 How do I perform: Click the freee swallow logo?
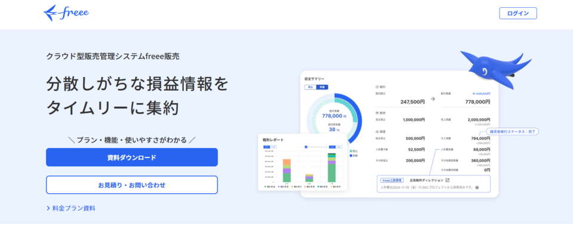(66, 13)
